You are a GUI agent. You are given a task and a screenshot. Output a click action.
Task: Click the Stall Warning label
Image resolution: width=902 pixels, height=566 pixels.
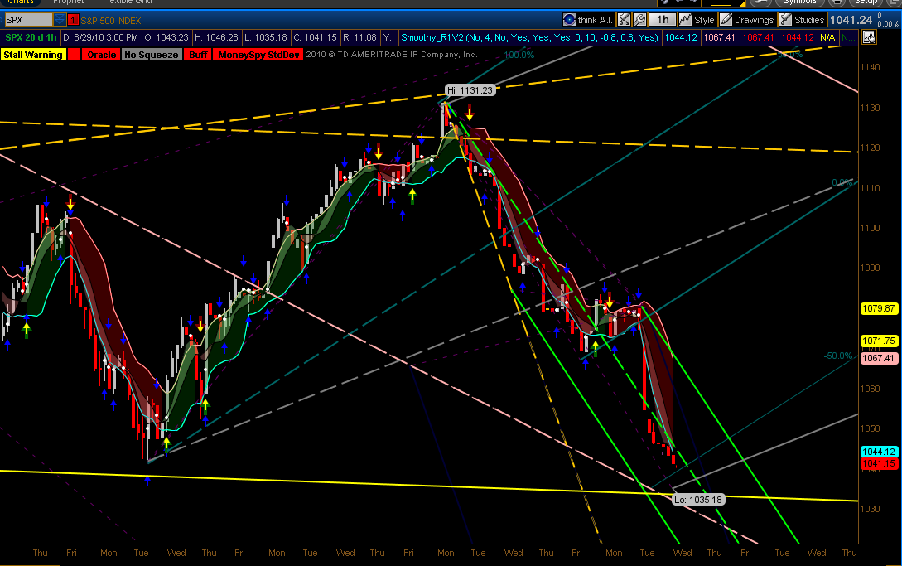coord(33,55)
